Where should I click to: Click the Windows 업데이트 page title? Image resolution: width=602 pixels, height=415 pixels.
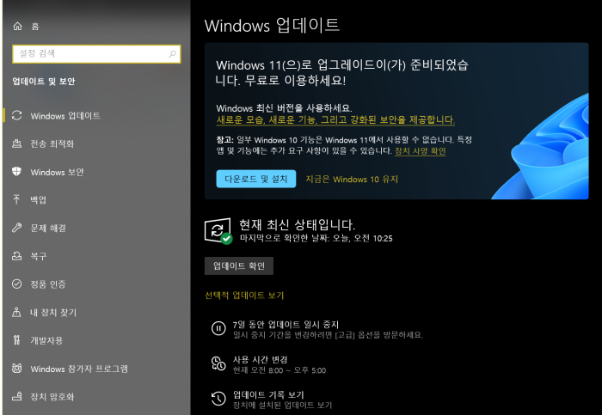pyautogui.click(x=272, y=25)
